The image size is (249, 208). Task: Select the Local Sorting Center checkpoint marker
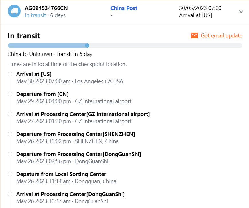[x=10, y=174]
